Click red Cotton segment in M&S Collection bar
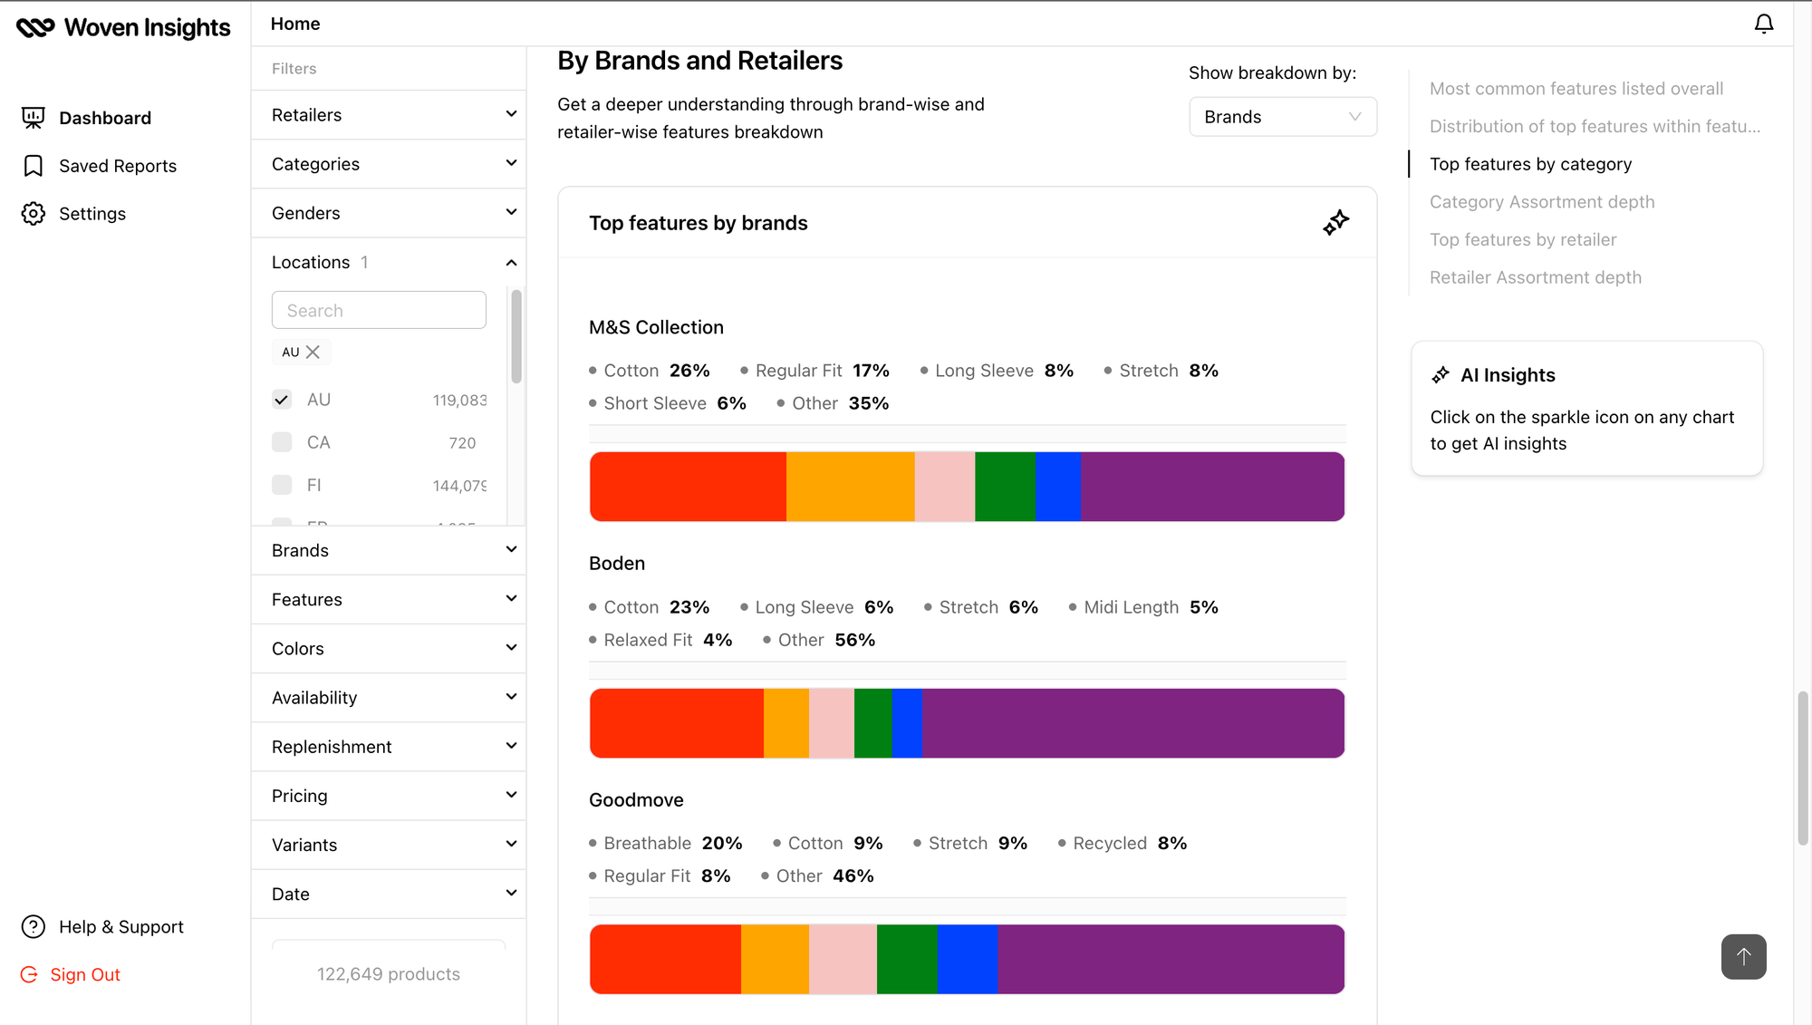 coord(688,487)
